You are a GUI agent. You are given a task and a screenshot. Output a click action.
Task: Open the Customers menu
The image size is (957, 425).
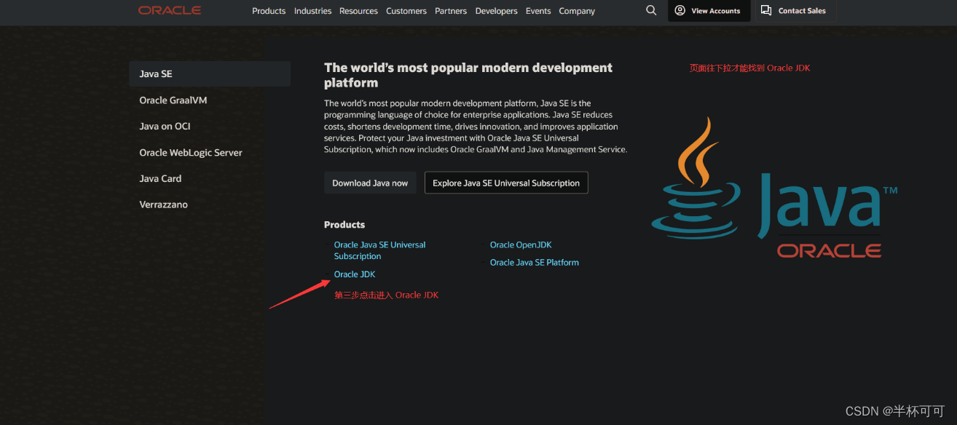pyautogui.click(x=406, y=11)
